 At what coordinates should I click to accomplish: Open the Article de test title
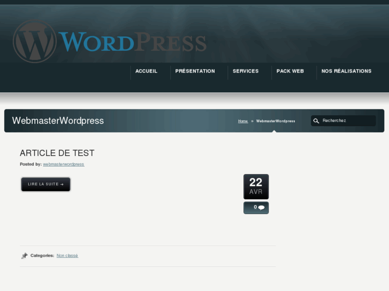pyautogui.click(x=57, y=153)
